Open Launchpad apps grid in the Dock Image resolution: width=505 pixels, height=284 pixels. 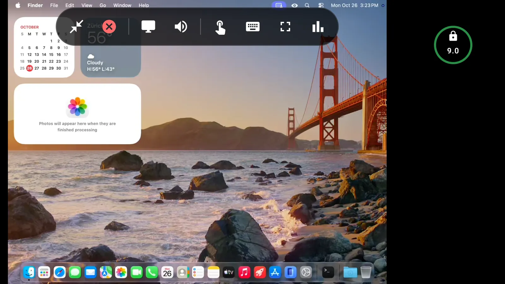pyautogui.click(x=44, y=272)
